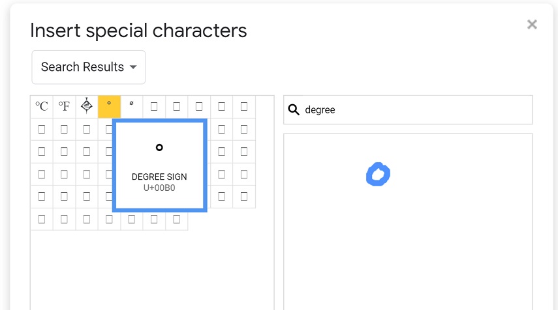The width and height of the screenshot is (558, 310).
Task: Click the empty drawing area panel
Action: [408, 222]
